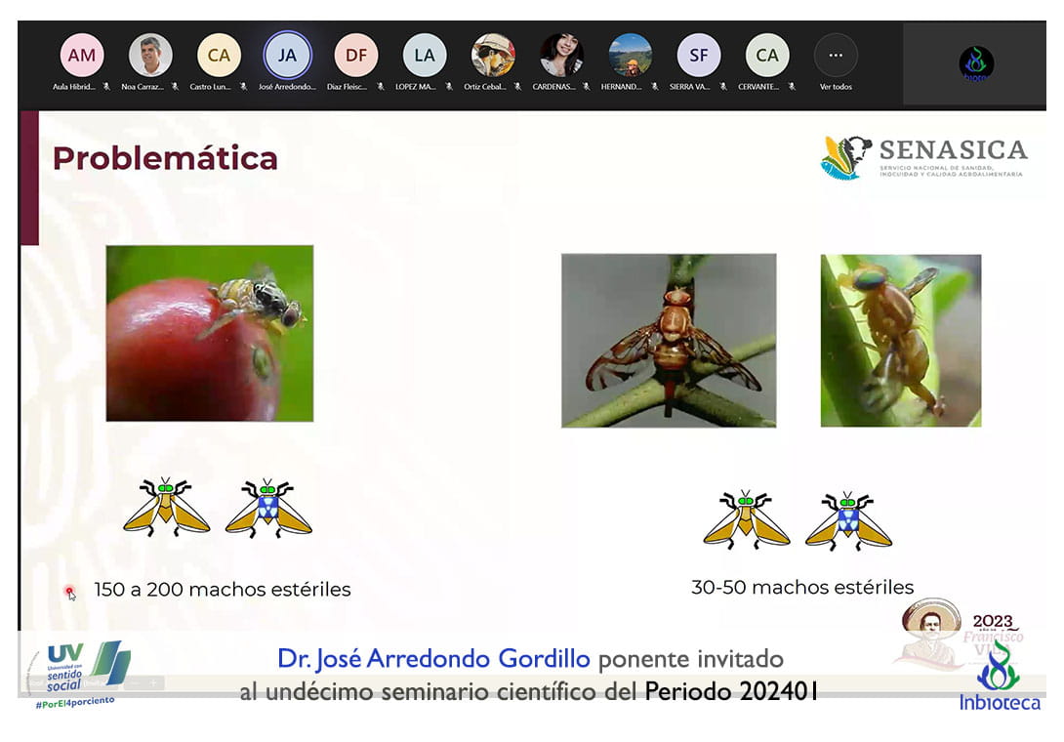Click Diaz Fleisc DF participant avatar

[x=355, y=56]
